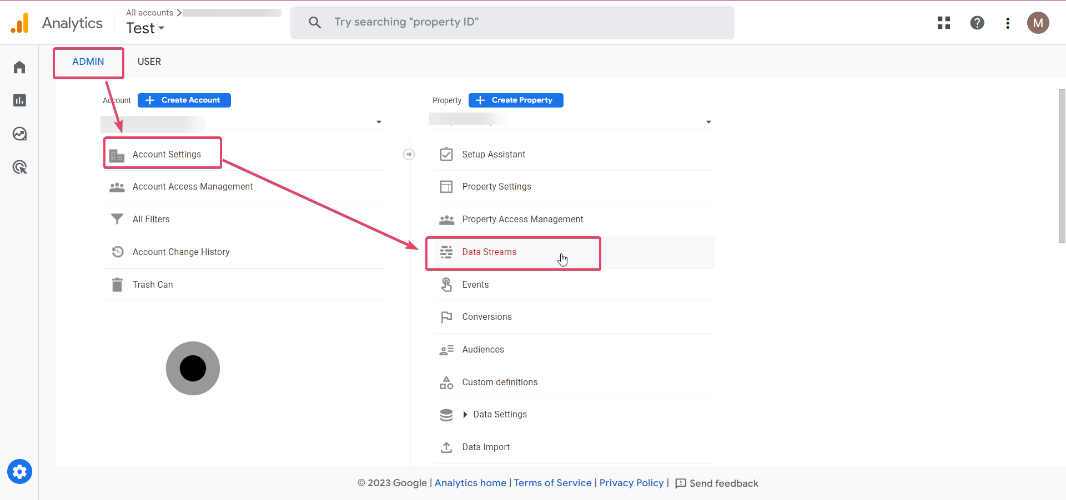
Task: Open Reports bar chart icon in sidebar
Action: coord(19,100)
